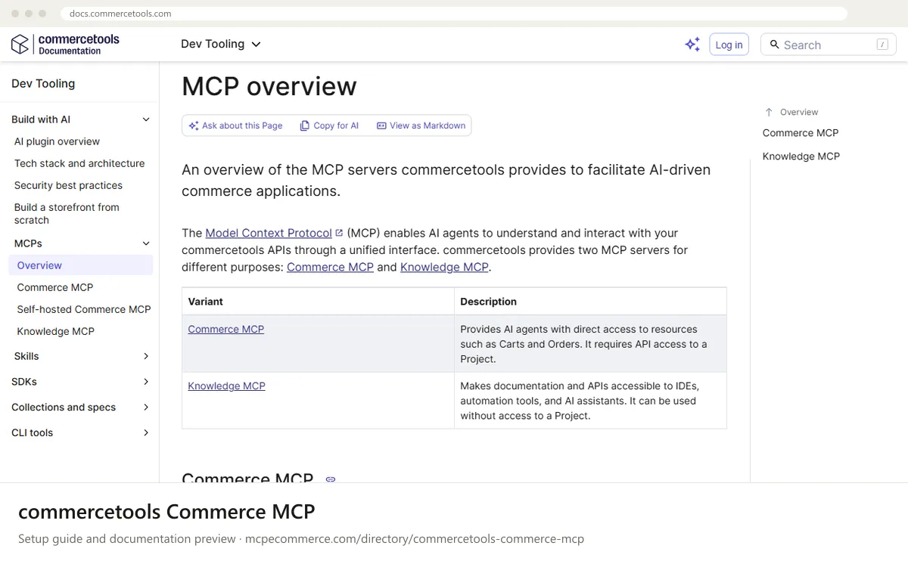Screen dimensions: 908x567
Task: Jump to Commerce MCP in page contents
Action: coord(801,133)
